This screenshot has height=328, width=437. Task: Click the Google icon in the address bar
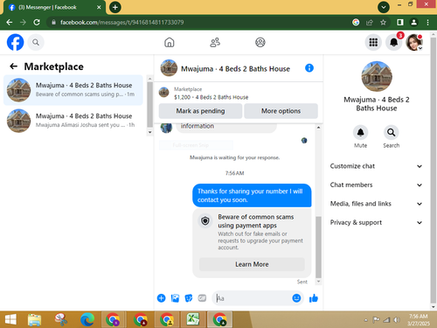[x=356, y=22]
